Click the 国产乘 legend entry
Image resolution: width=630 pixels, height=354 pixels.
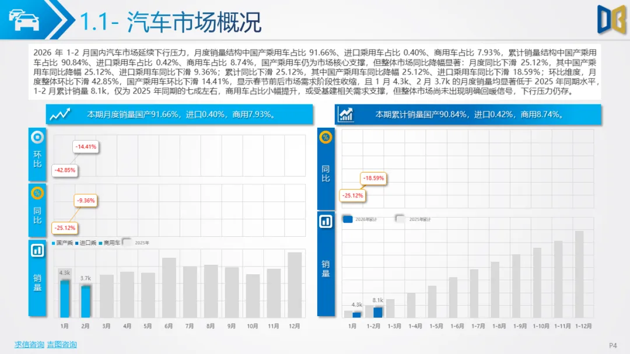(62, 243)
